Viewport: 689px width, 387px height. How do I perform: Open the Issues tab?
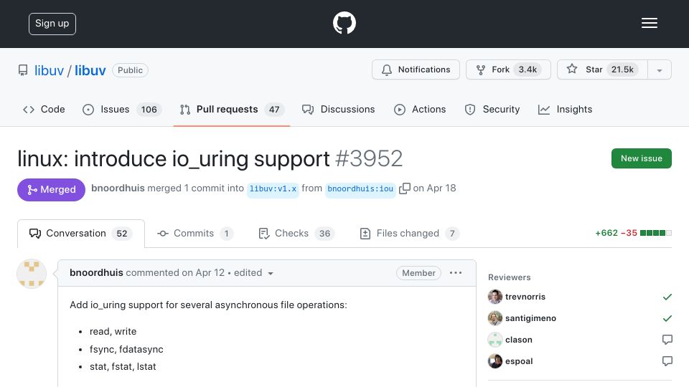point(122,109)
